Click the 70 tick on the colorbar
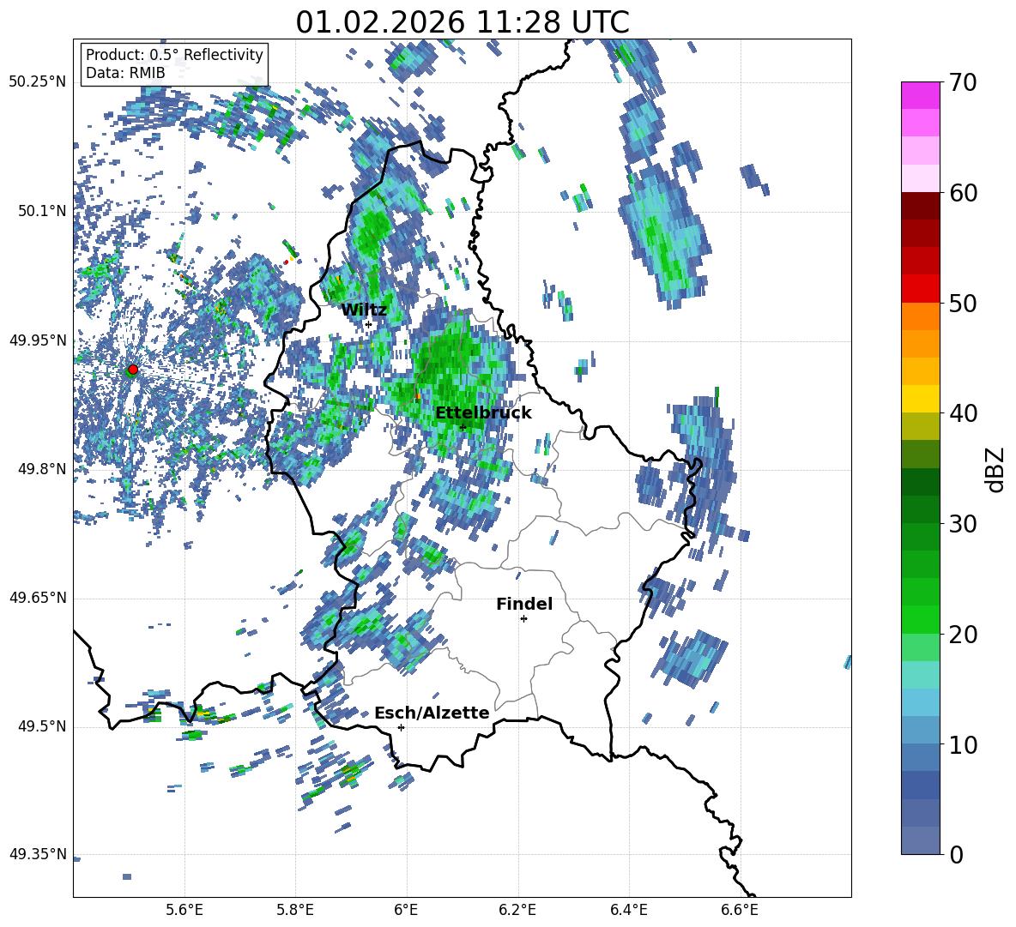 [x=963, y=82]
